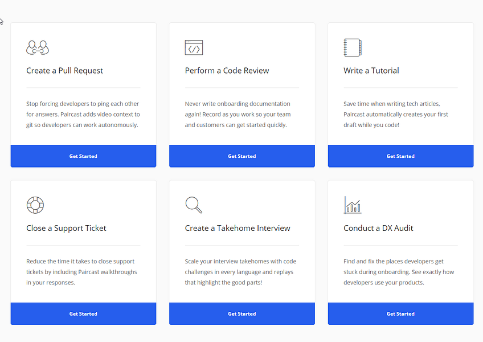This screenshot has width=483, height=342.
Task: Get Started with Close a Support Ticket
Action: [83, 313]
